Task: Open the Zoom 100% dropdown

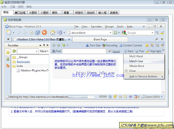Action: (x=162, y=97)
